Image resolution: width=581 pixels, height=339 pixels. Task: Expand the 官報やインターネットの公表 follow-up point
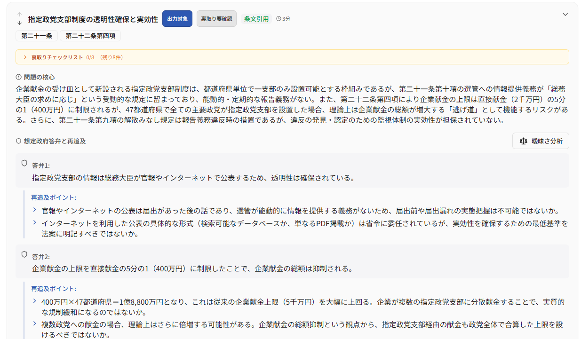pyautogui.click(x=35, y=210)
